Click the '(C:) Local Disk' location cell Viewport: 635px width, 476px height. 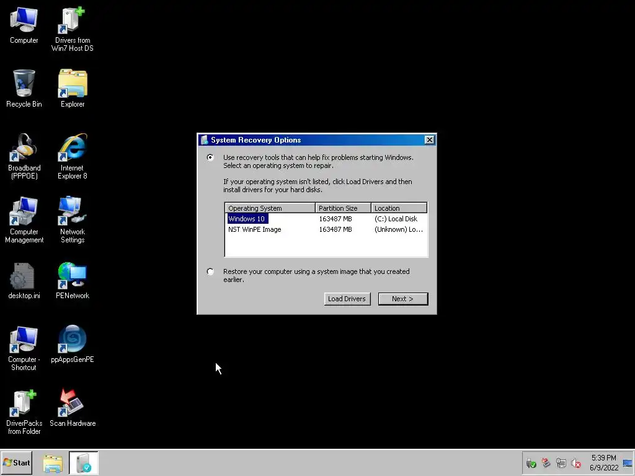(x=396, y=219)
